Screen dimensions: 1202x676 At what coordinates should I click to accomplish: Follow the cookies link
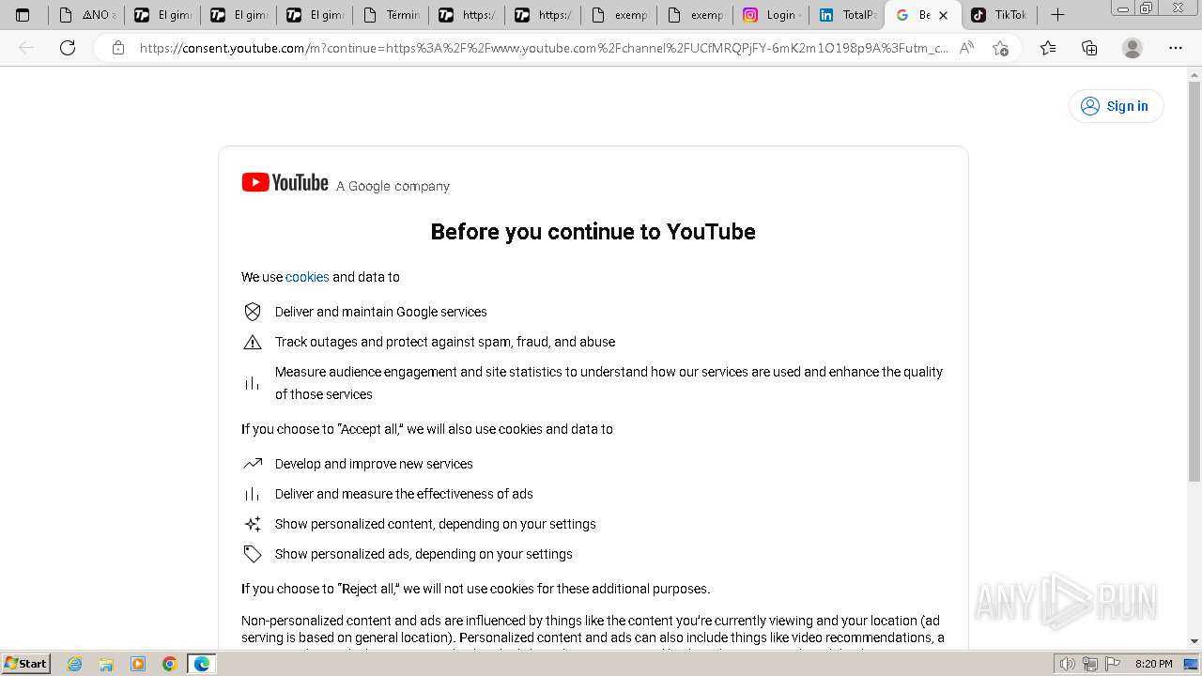point(307,277)
